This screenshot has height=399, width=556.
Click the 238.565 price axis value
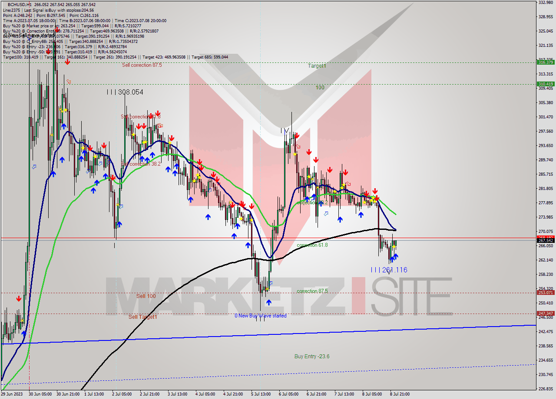pos(546,346)
